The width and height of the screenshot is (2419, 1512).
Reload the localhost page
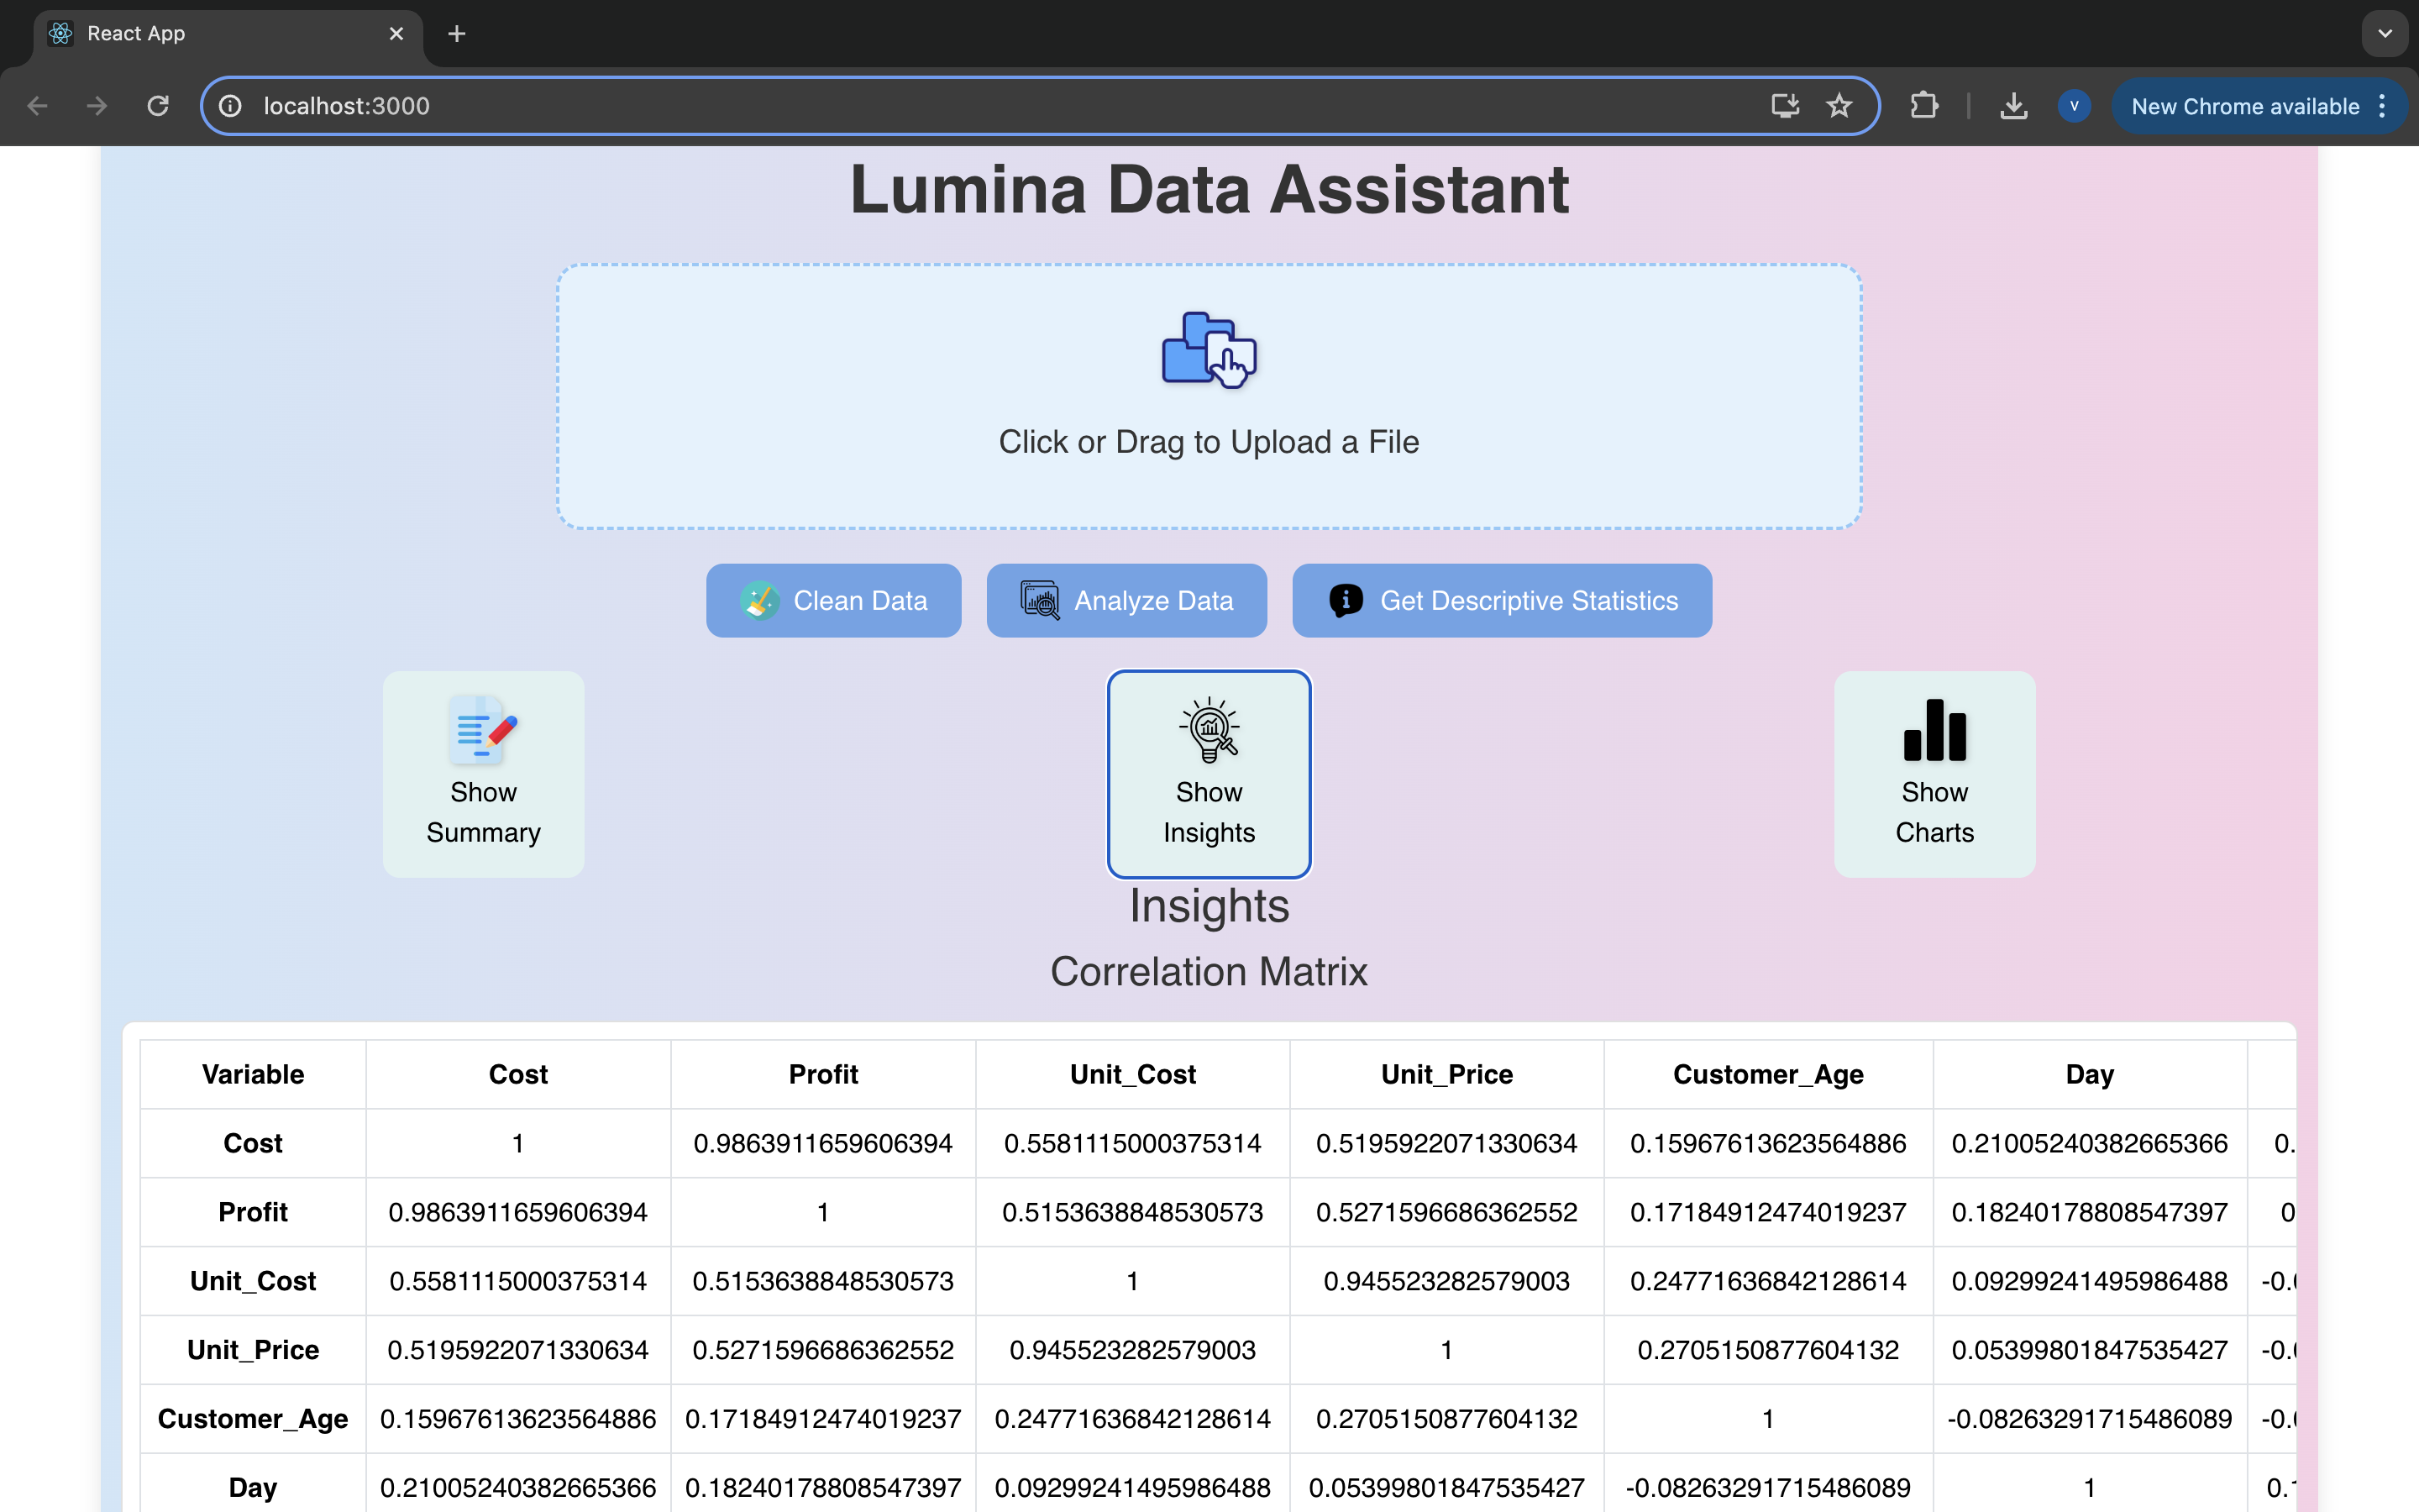click(x=158, y=106)
